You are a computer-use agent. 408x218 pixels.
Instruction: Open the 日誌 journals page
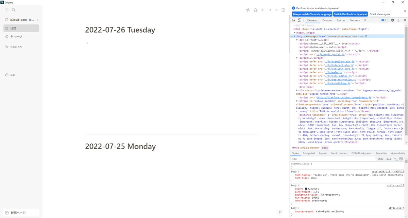(21, 28)
